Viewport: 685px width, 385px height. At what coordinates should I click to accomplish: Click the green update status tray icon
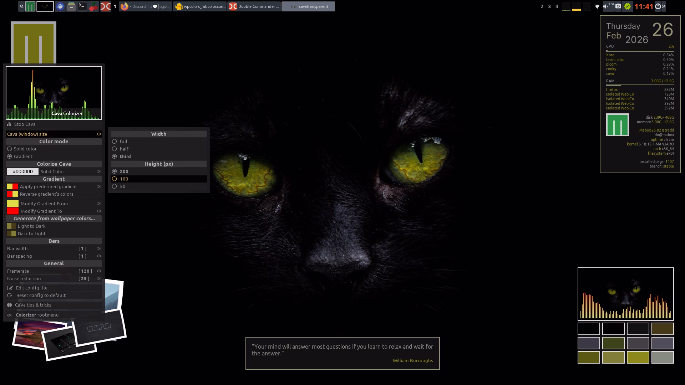pos(628,6)
